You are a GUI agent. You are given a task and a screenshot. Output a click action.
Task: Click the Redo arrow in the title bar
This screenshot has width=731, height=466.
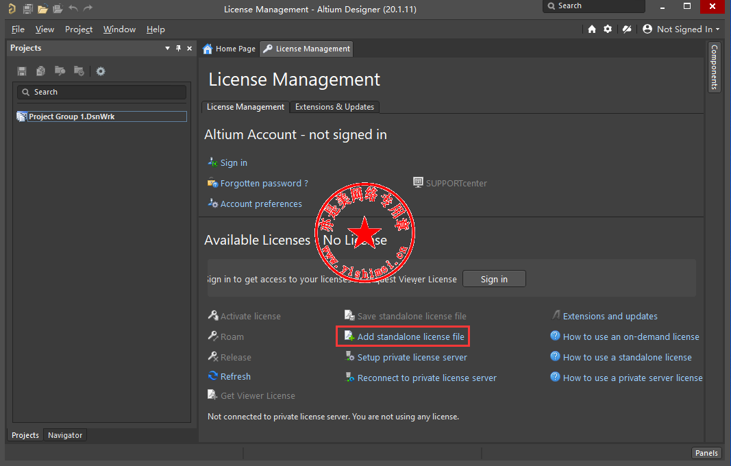[x=88, y=8]
